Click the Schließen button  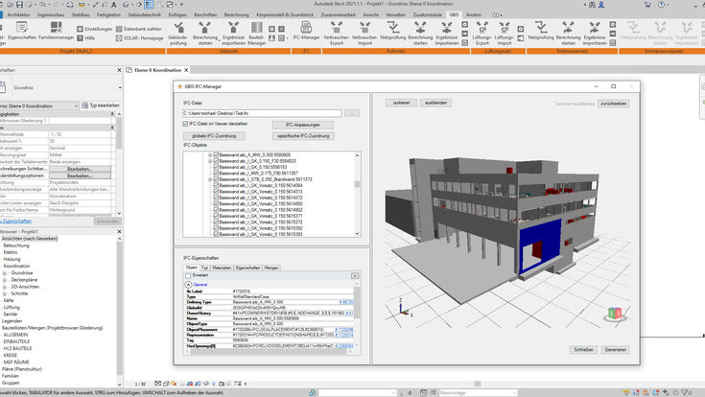(583, 349)
